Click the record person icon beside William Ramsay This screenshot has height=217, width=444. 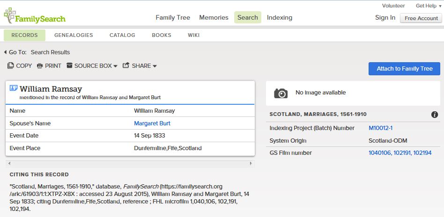pyautogui.click(x=14, y=88)
